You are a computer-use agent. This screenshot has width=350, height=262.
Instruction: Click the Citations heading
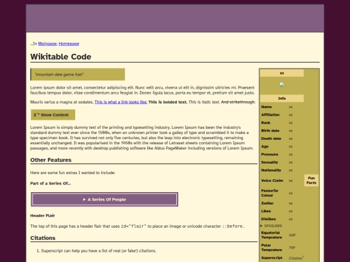pyautogui.click(x=43, y=238)
